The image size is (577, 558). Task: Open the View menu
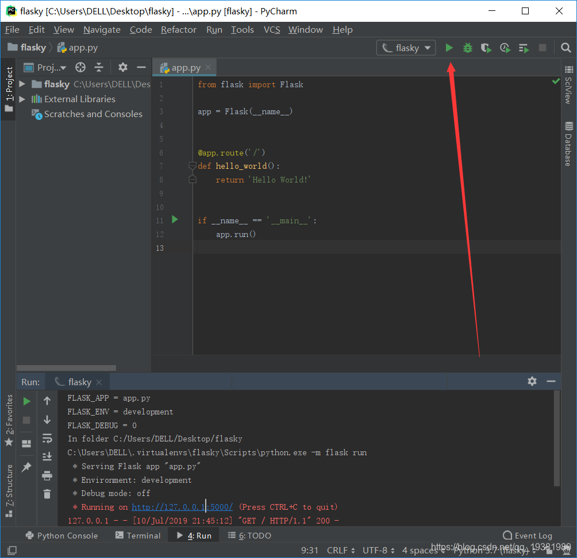[x=64, y=30]
